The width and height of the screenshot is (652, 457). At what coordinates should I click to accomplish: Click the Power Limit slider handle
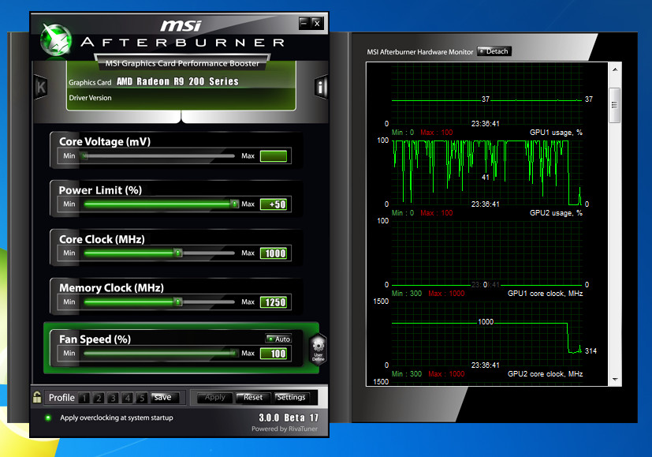pyautogui.click(x=234, y=204)
